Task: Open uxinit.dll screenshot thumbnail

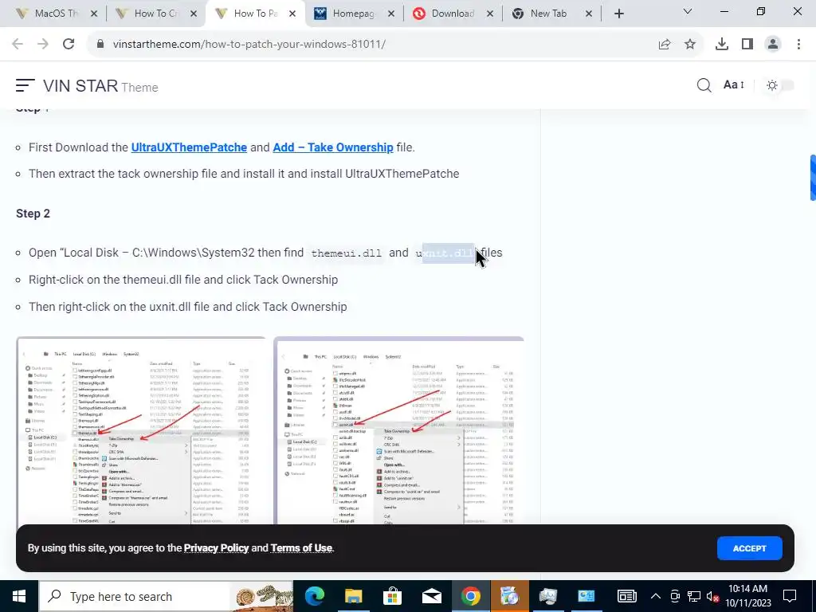Action: 398,431
